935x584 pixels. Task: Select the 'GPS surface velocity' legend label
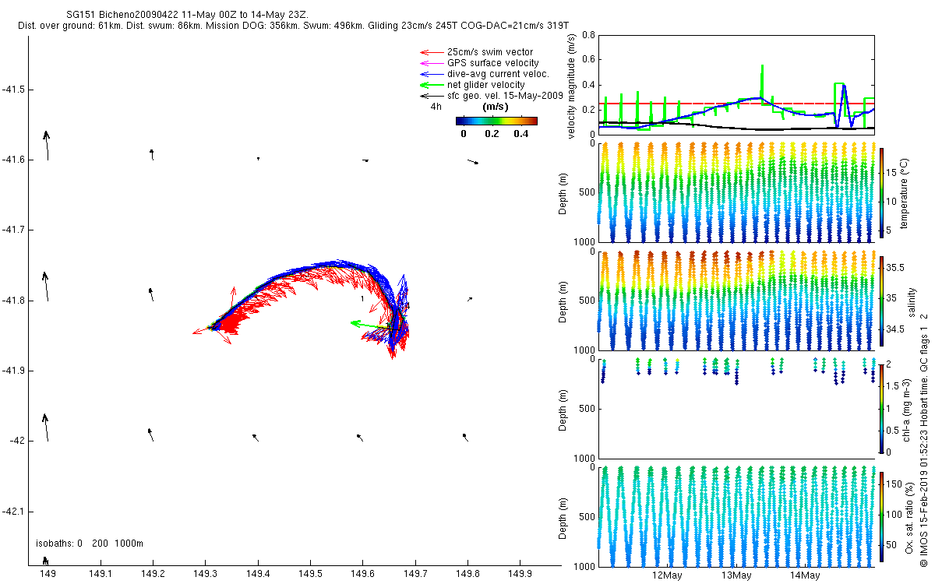492,63
